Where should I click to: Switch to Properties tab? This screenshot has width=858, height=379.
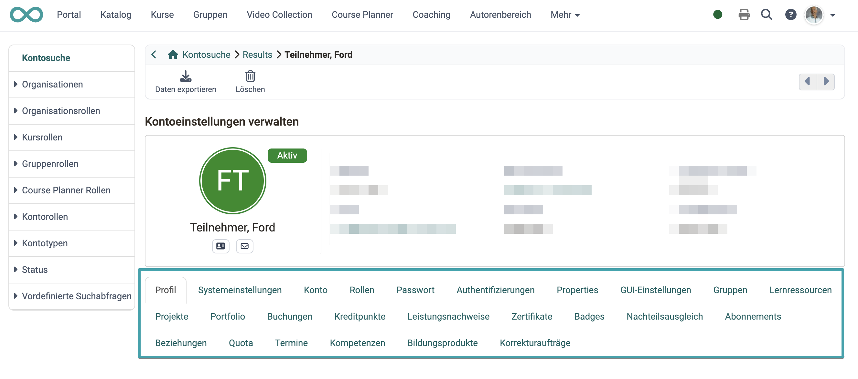point(577,290)
